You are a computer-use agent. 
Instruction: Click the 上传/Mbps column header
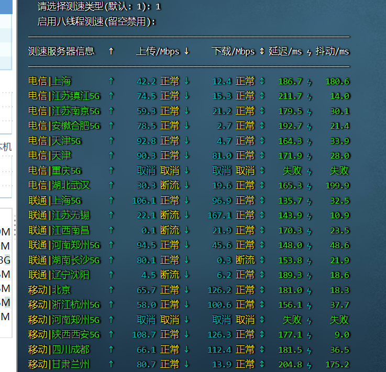pyautogui.click(x=158, y=51)
